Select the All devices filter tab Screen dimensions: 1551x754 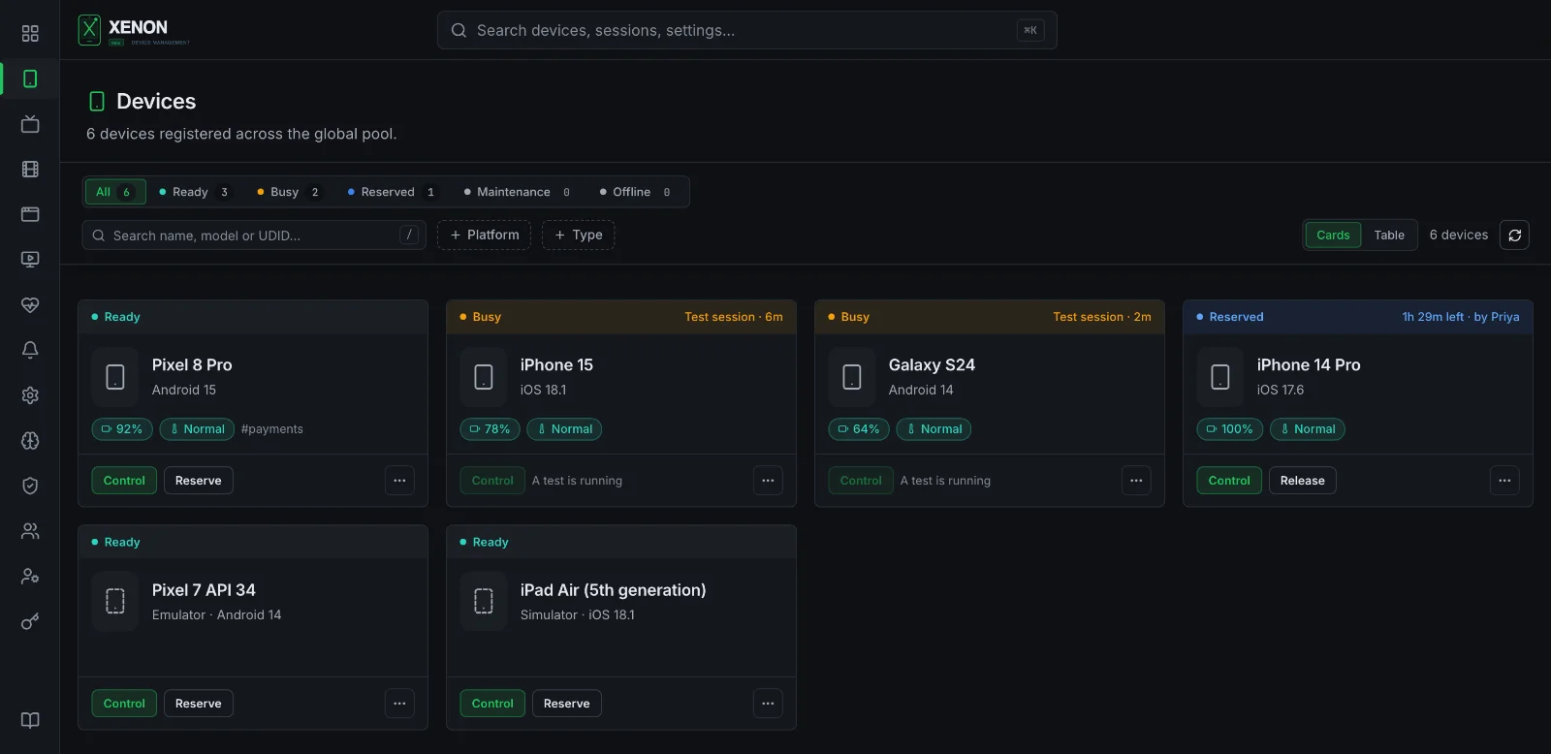pos(115,192)
